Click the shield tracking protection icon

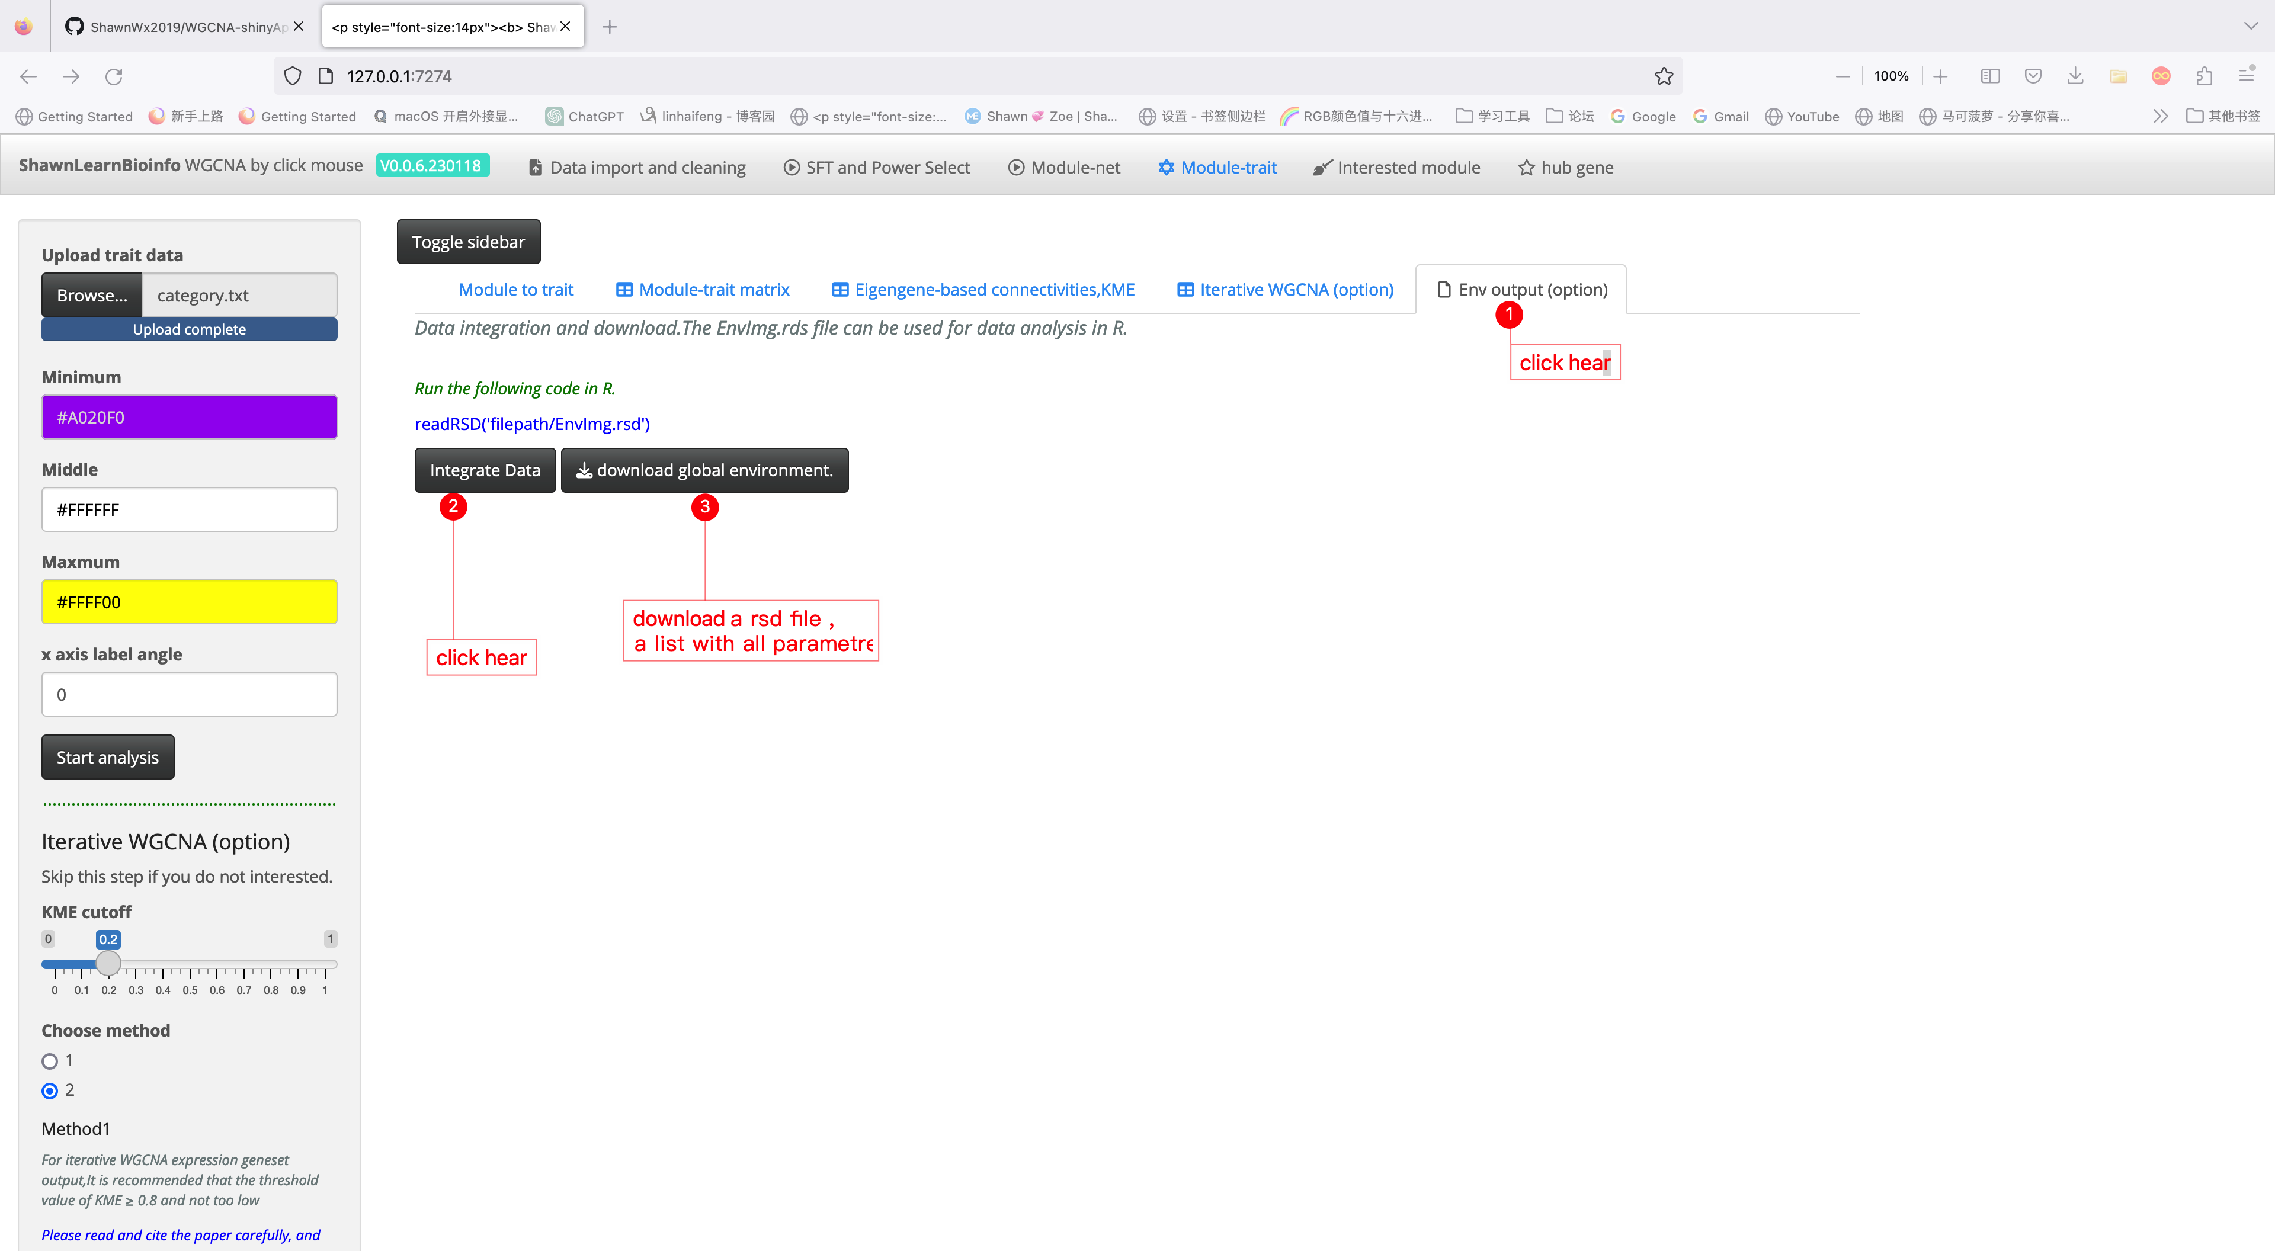[x=293, y=77]
